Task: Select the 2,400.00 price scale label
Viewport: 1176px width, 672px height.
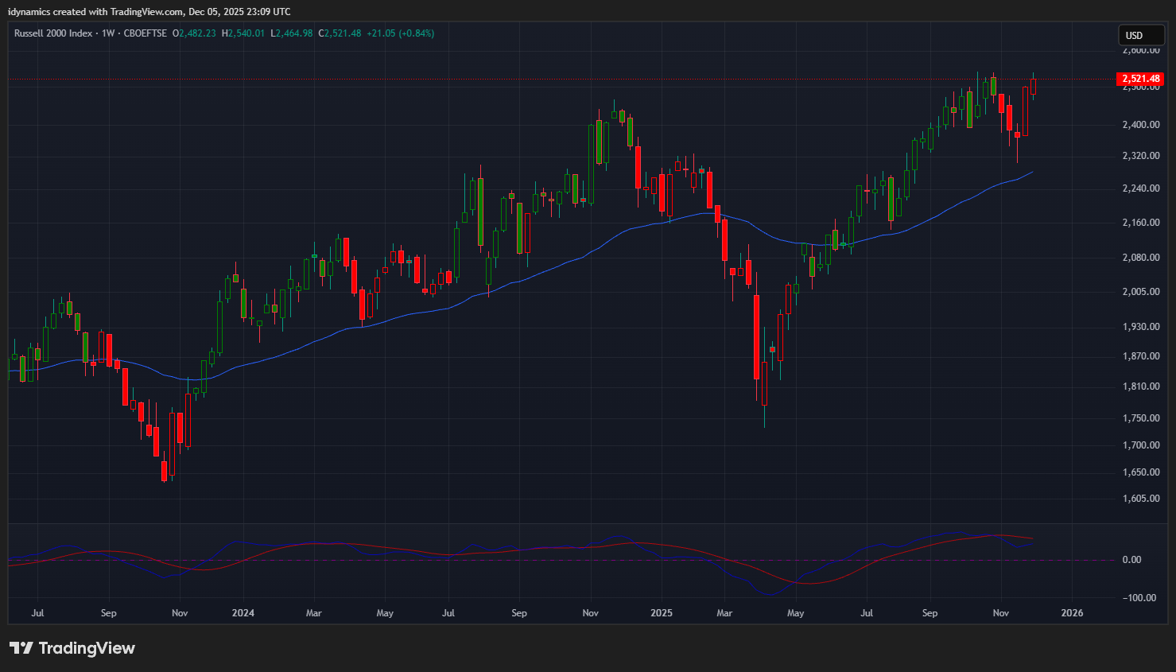Action: click(1140, 125)
